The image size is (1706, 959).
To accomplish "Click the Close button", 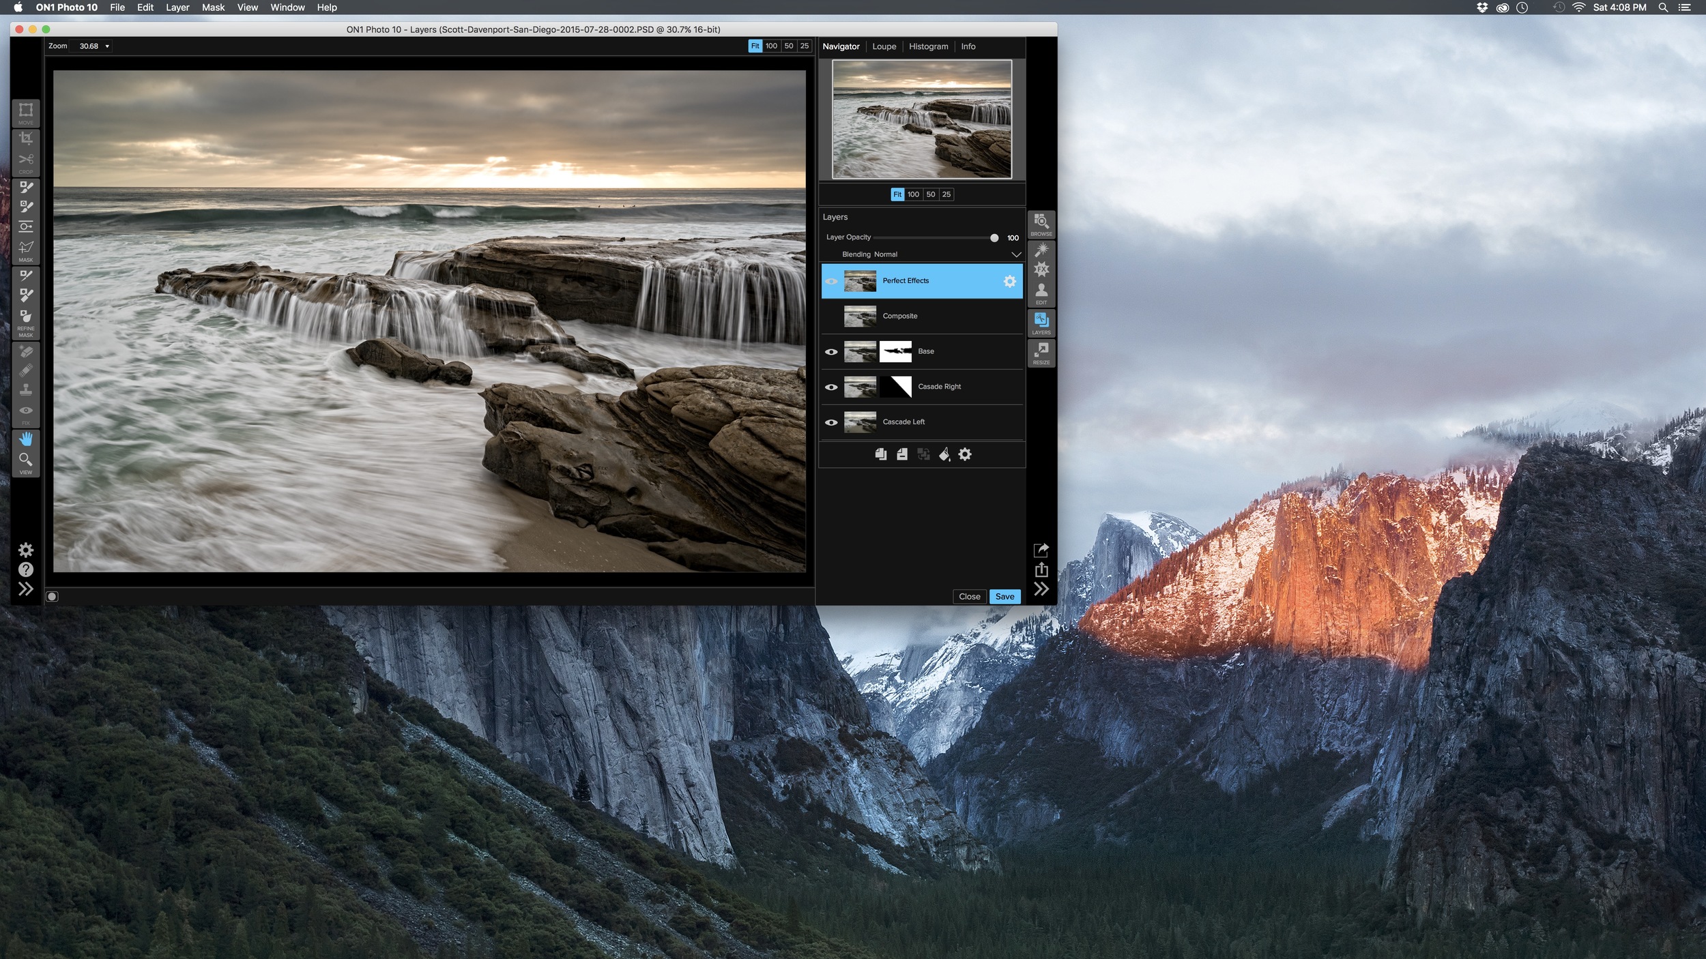I will tap(969, 597).
